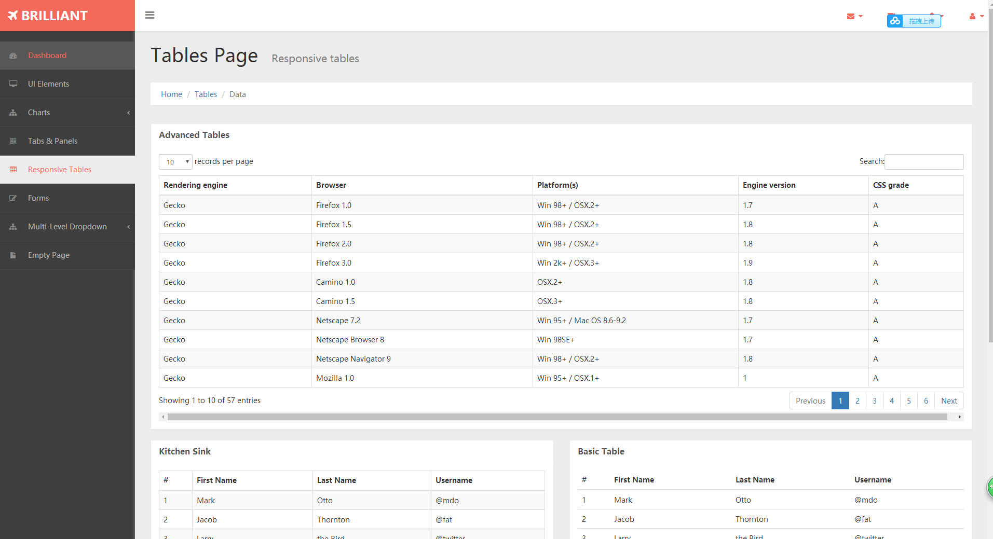
Task: Click the UI Elements monitor icon
Action: pos(13,84)
